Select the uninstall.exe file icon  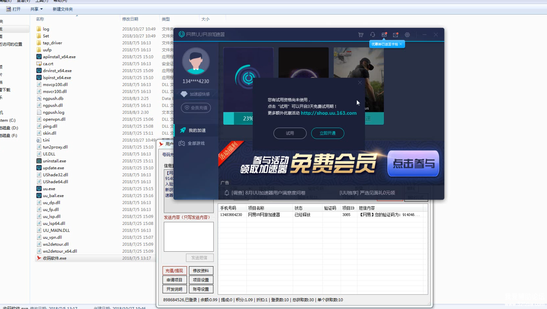pos(39,161)
